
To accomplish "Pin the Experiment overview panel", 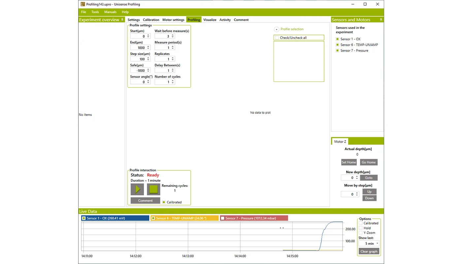I will coord(122,20).
